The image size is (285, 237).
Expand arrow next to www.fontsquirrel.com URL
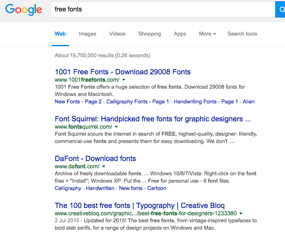point(116,127)
